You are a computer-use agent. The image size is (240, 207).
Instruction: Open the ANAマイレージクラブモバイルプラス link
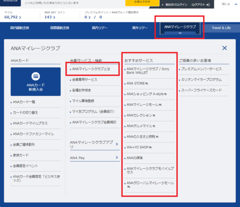tap(150, 171)
